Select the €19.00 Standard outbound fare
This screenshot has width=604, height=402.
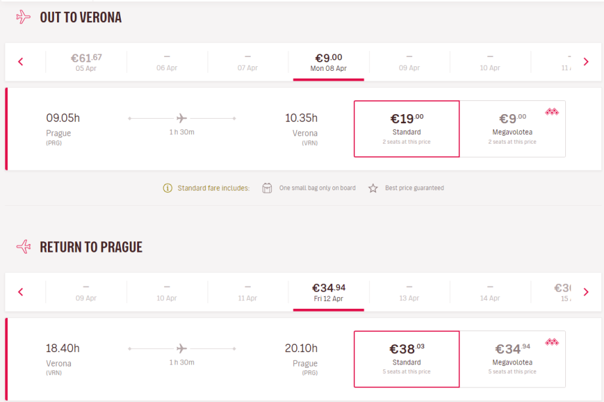406,129
